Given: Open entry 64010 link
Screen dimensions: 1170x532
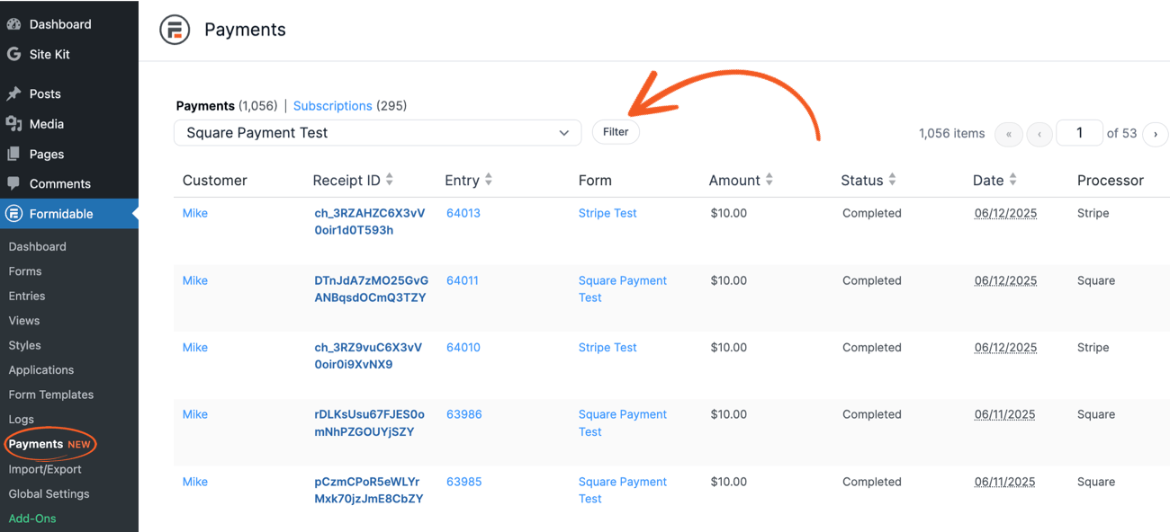Looking at the screenshot, I should coord(463,348).
